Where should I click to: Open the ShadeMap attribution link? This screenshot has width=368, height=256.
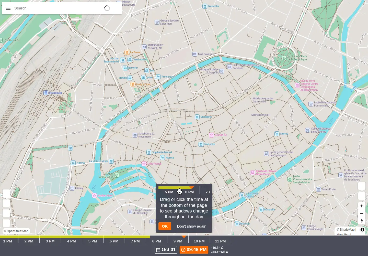(x=347, y=230)
